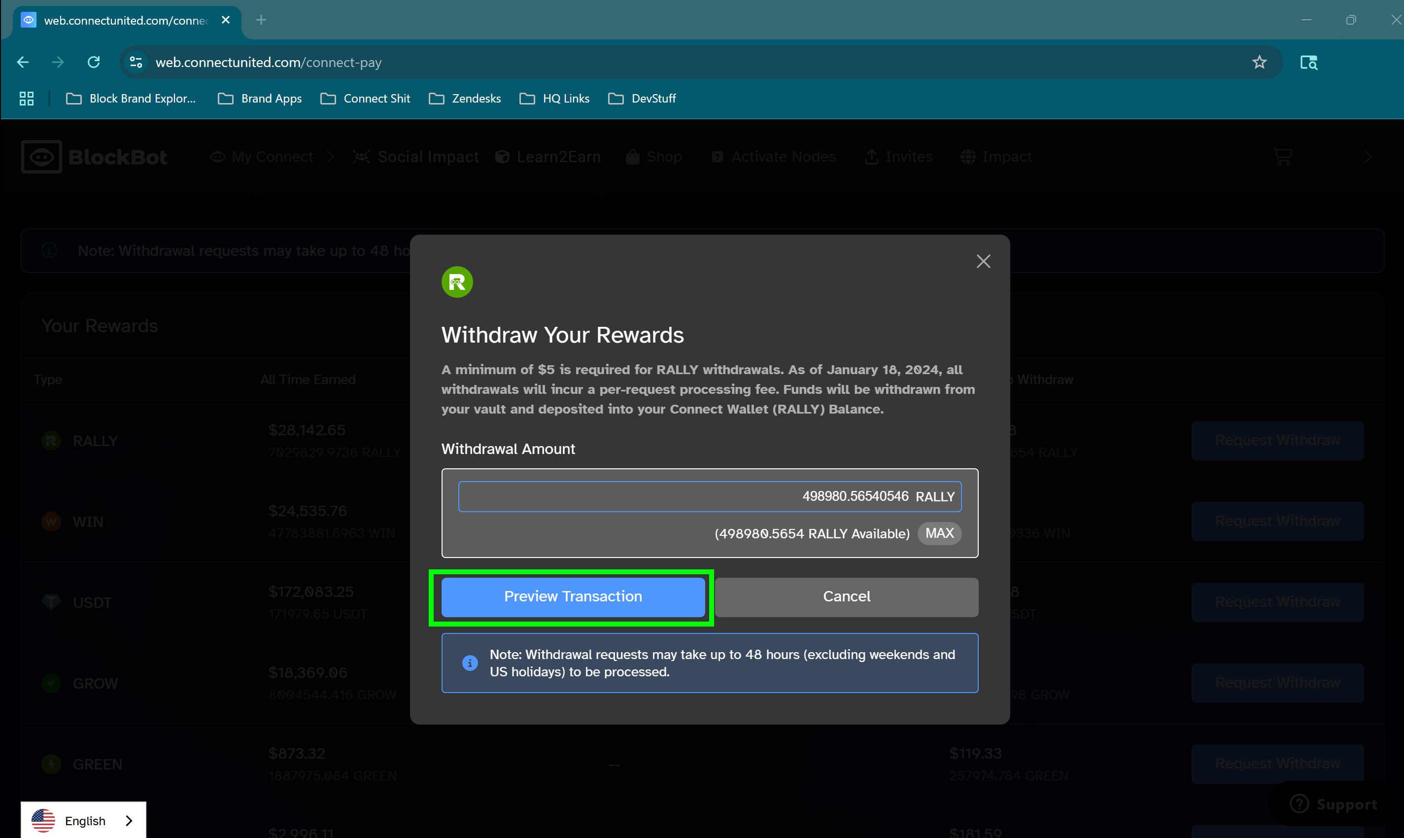Request Withdraw for USDT row
The height and width of the screenshot is (838, 1404).
pyautogui.click(x=1277, y=602)
